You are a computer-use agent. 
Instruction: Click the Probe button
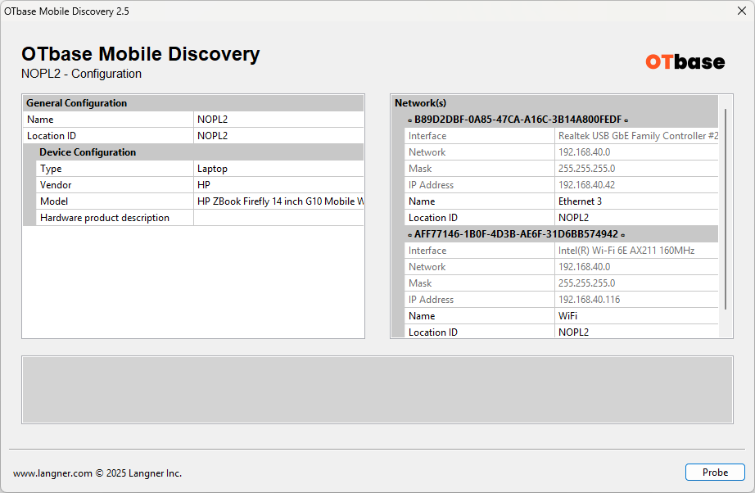point(715,473)
